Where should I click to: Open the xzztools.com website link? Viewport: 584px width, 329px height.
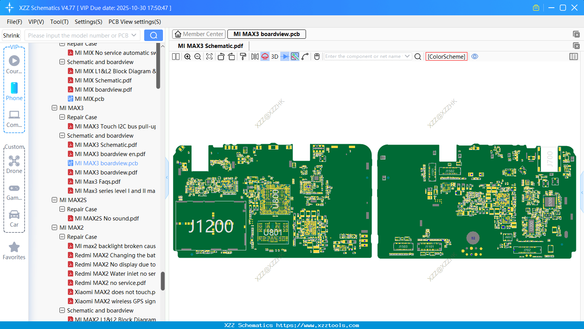317,325
